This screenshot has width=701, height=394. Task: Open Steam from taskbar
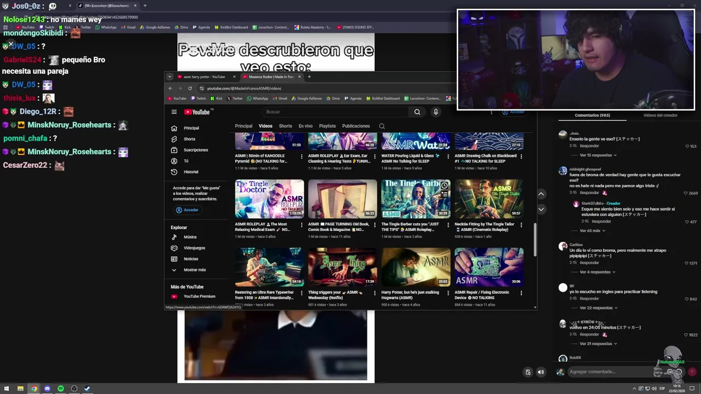[x=87, y=389]
